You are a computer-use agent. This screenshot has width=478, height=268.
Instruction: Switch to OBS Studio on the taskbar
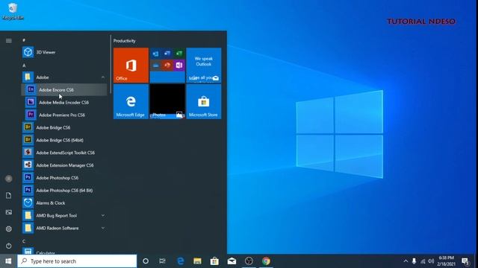(249, 261)
